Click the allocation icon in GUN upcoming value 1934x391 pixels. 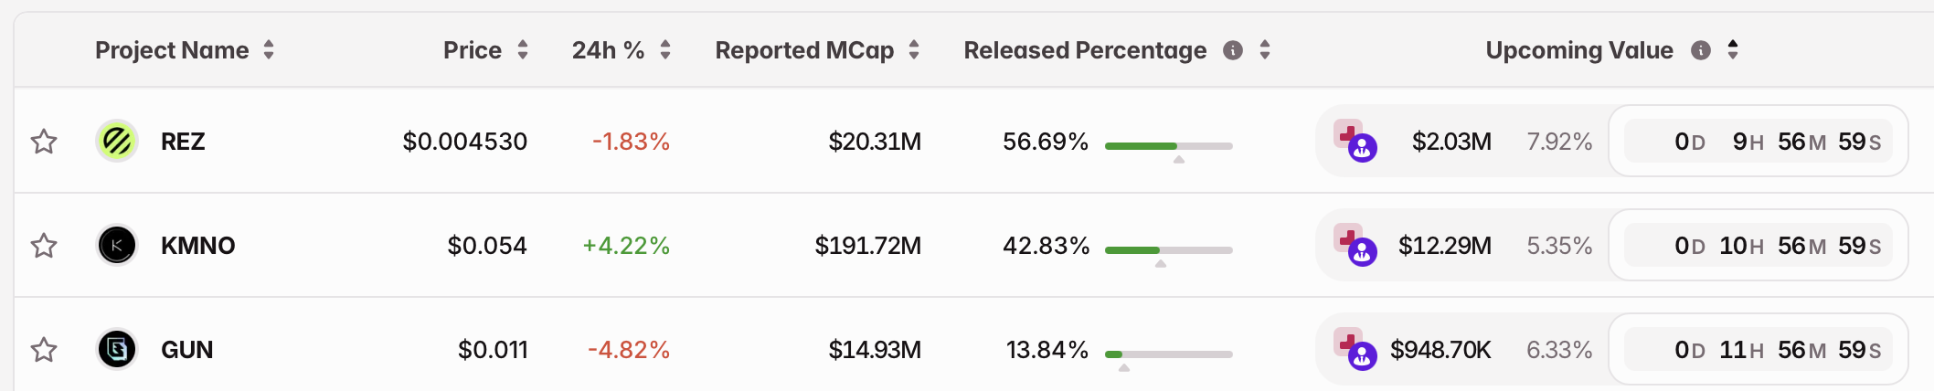point(1355,349)
